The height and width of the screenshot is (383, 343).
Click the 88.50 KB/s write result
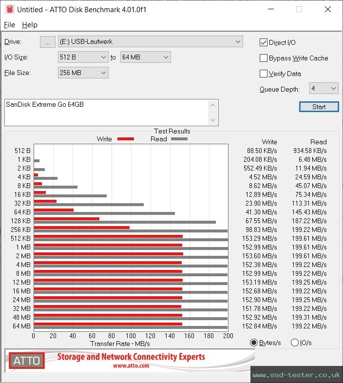click(262, 151)
